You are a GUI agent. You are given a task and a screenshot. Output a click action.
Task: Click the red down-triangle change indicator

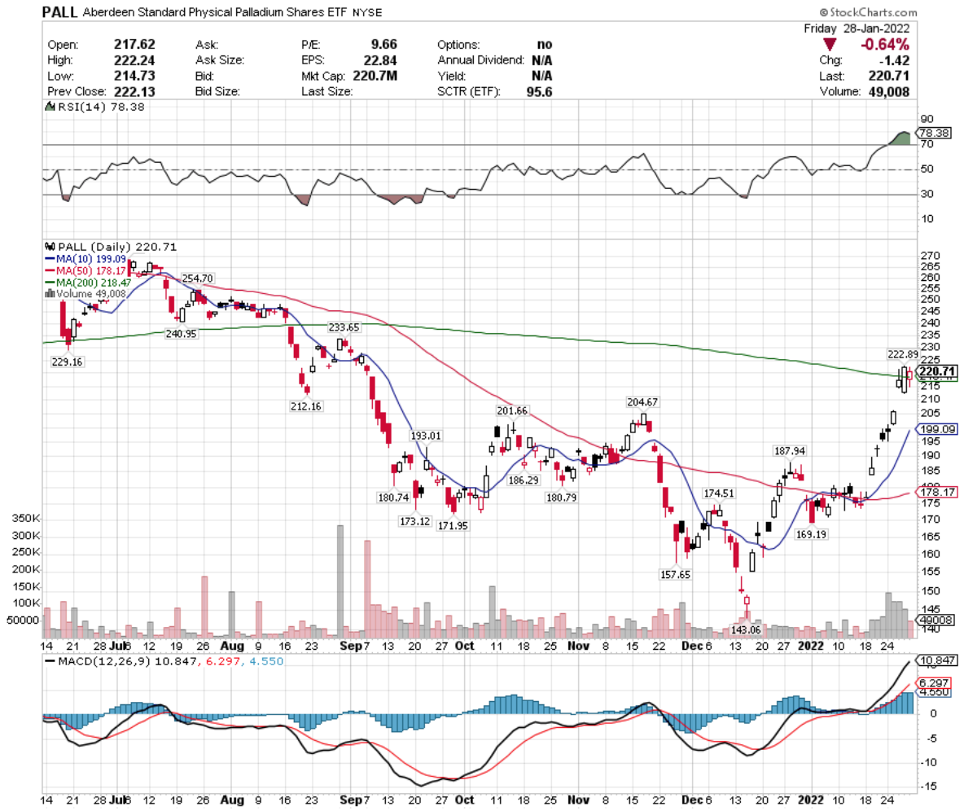[830, 44]
